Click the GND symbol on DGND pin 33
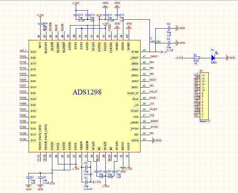This screenshot has height=193, width=238. [157, 141]
